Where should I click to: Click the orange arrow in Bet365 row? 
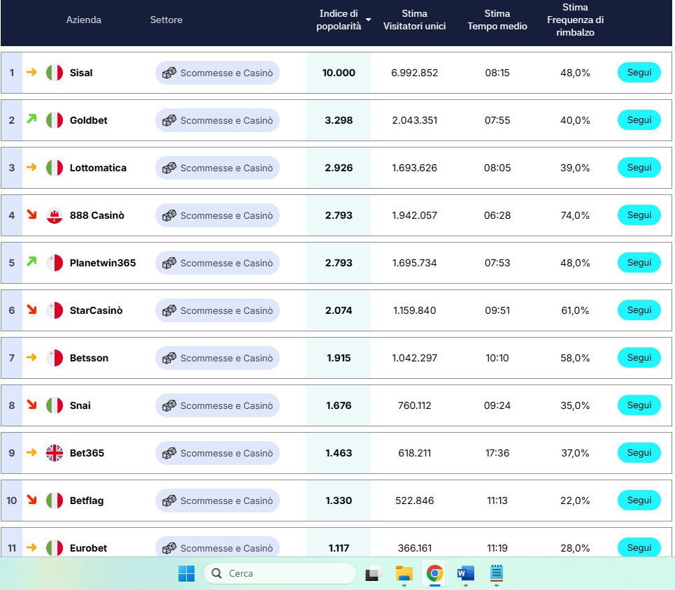[31, 452]
